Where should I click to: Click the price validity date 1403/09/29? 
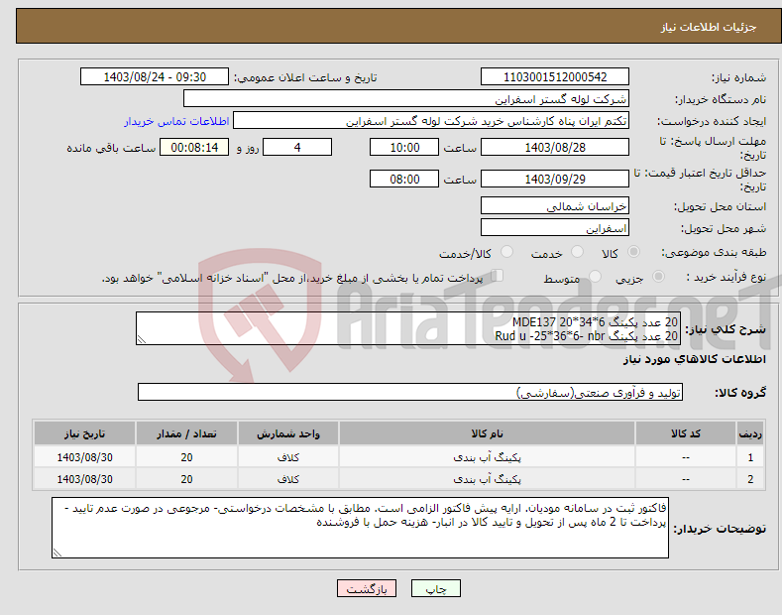click(555, 179)
